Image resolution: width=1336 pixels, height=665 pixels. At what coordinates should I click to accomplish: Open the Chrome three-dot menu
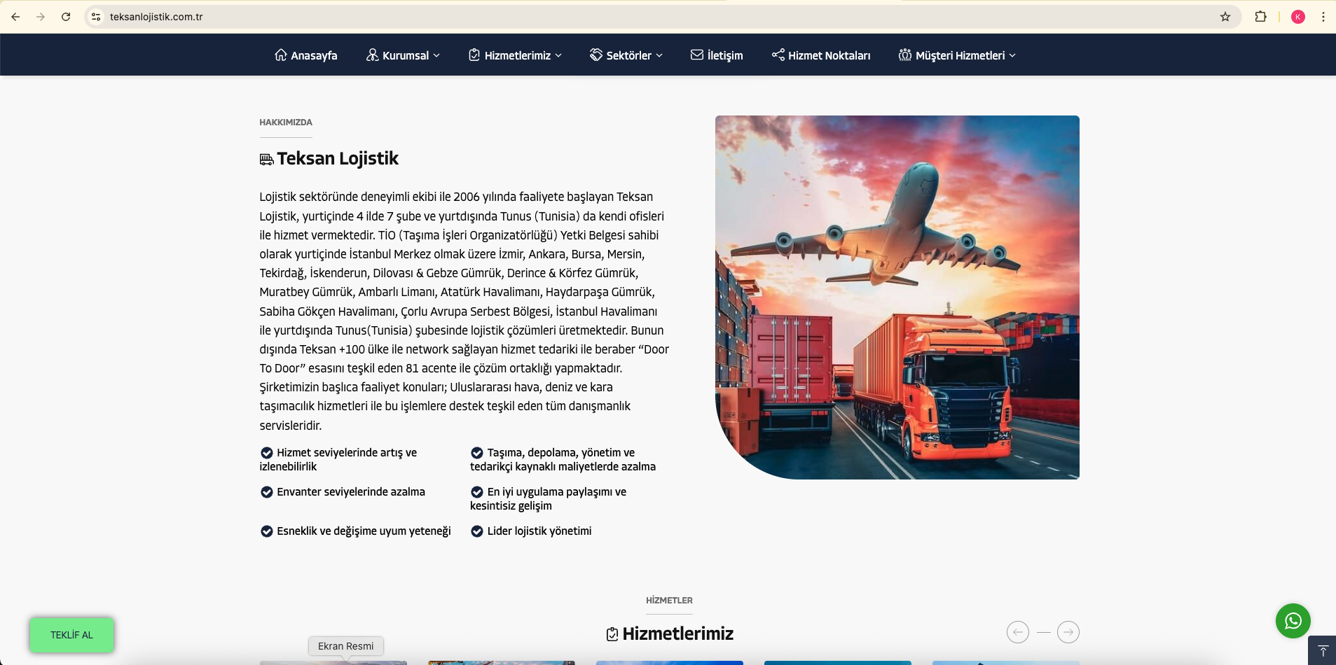pyautogui.click(x=1323, y=17)
